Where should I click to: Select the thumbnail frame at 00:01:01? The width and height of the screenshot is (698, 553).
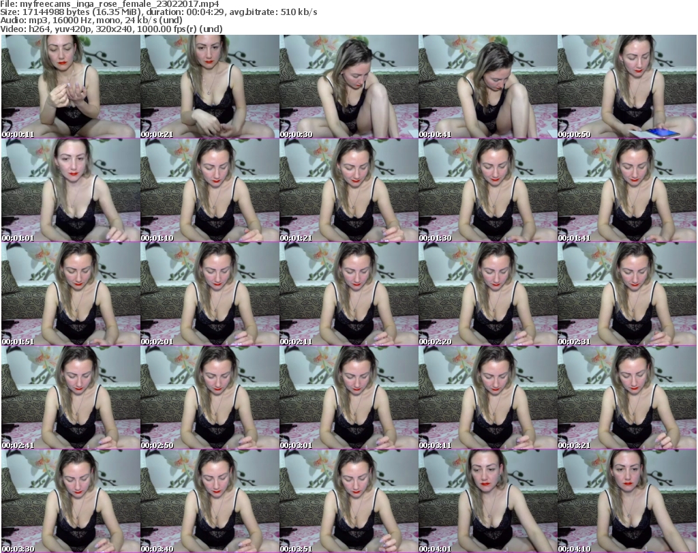[71, 190]
